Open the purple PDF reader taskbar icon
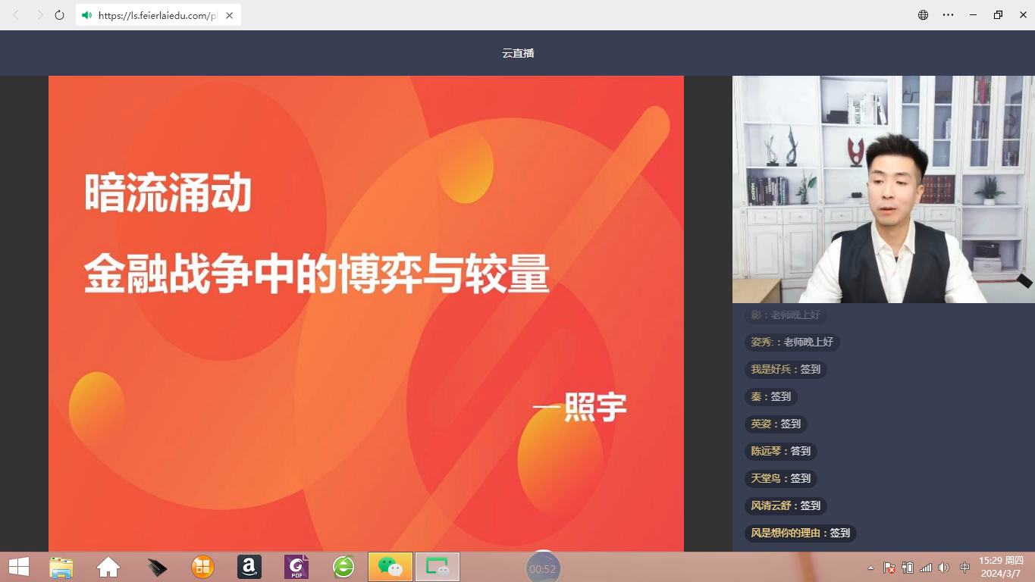This screenshot has height=582, width=1035. coord(296,567)
